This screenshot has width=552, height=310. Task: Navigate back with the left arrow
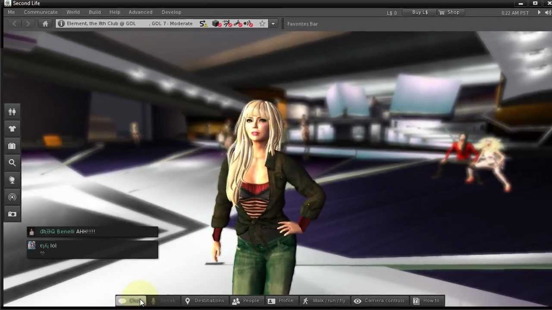click(14, 24)
